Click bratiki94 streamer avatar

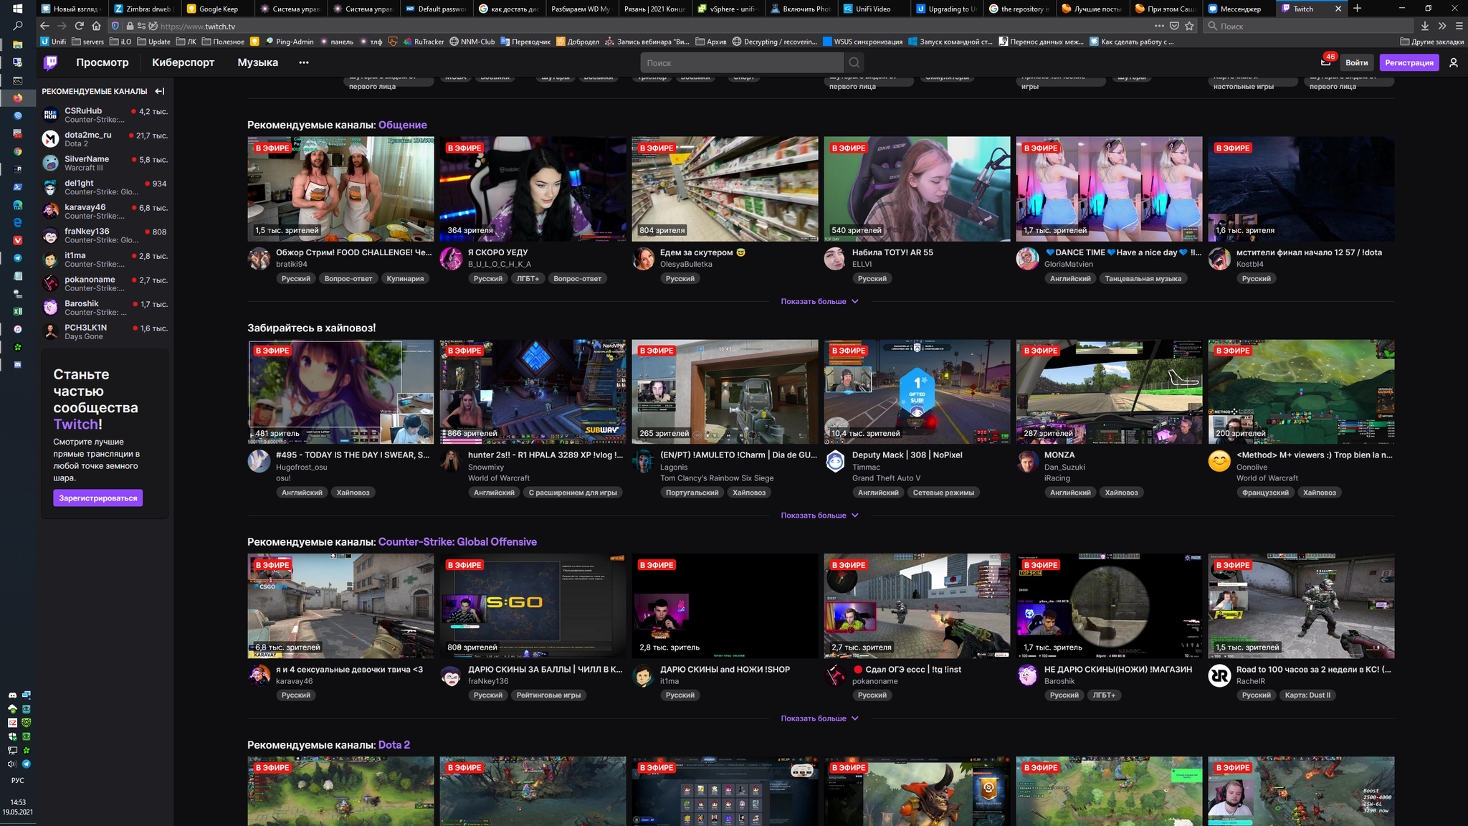pos(259,259)
